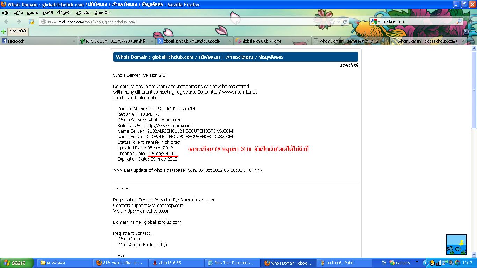The width and height of the screenshot is (477, 268).
Task: Open a new tab with plus button
Action: [472, 41]
